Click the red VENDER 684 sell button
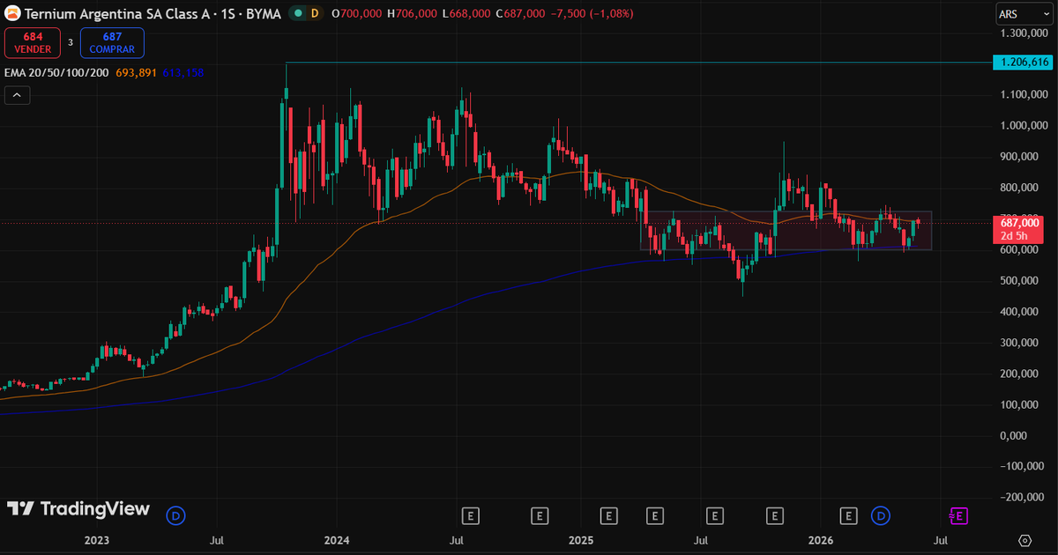 pyautogui.click(x=33, y=43)
